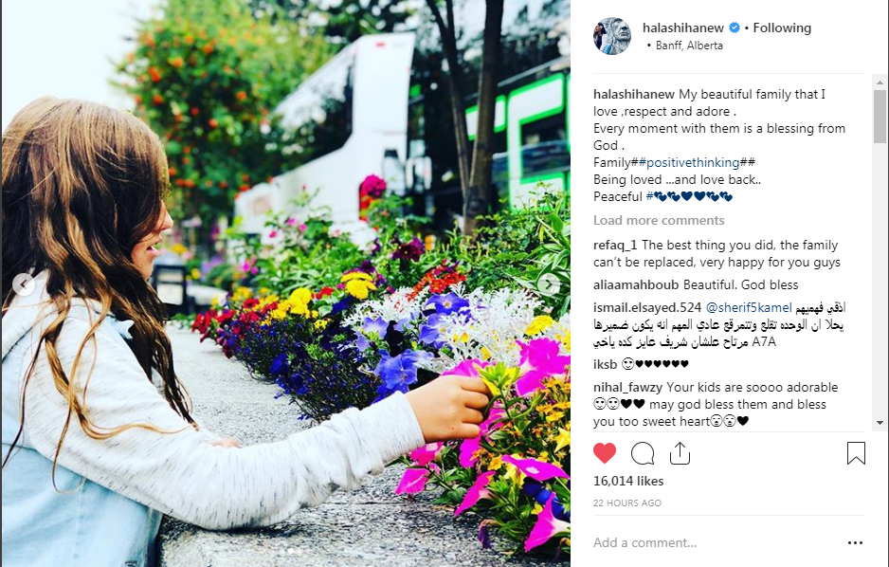889x567 pixels.
Task: Visit the refaq_1 commenter profile
Action: click(615, 245)
